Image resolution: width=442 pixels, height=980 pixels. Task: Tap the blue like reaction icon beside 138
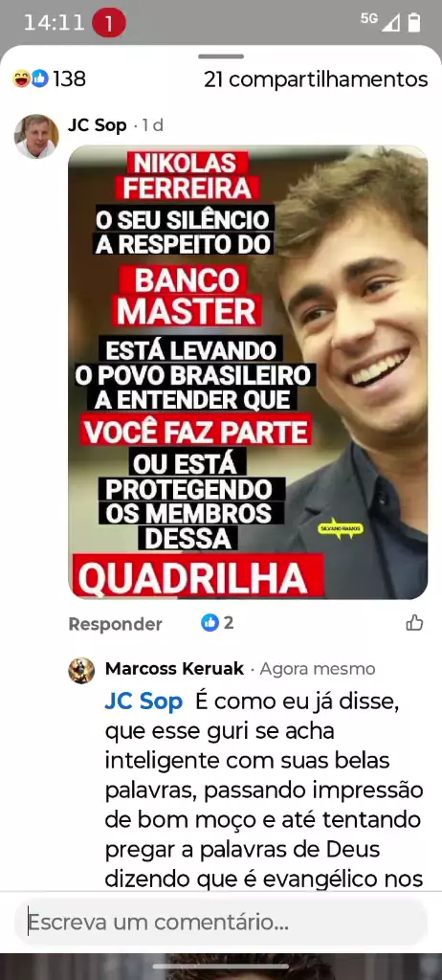click(40, 79)
